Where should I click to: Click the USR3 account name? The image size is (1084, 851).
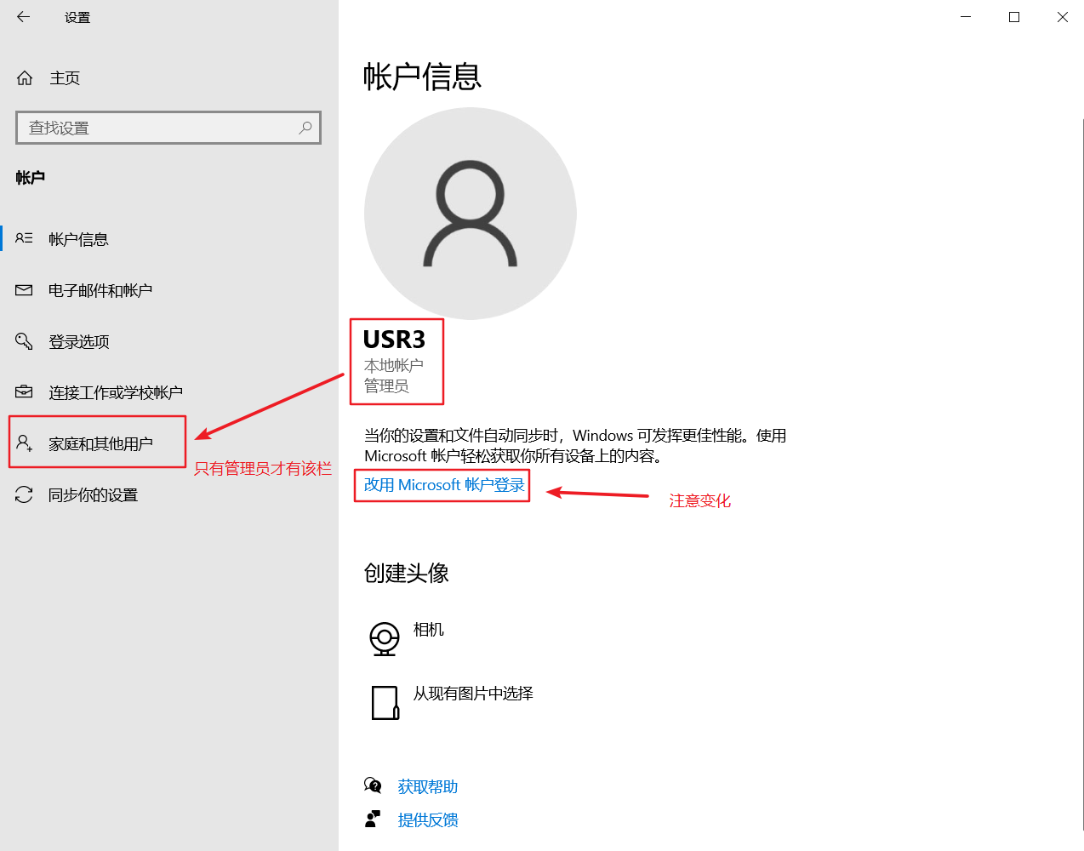[x=394, y=340]
